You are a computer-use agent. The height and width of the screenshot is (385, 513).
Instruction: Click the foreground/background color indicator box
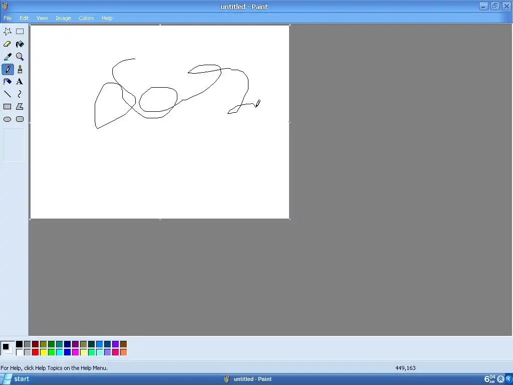pos(8,348)
